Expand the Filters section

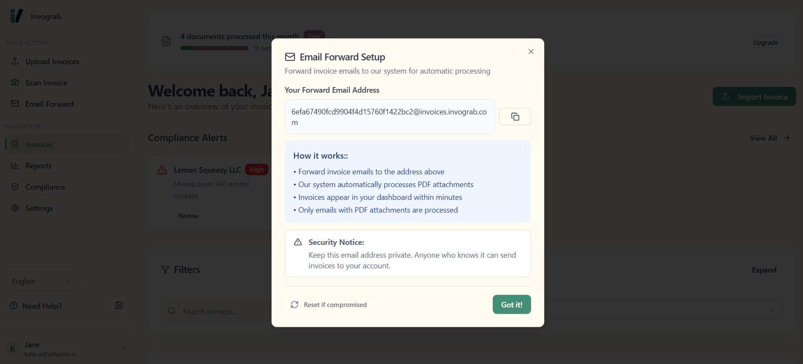pyautogui.click(x=764, y=270)
